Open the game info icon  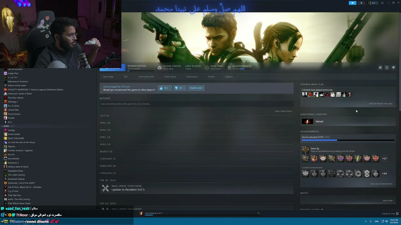coord(387,67)
